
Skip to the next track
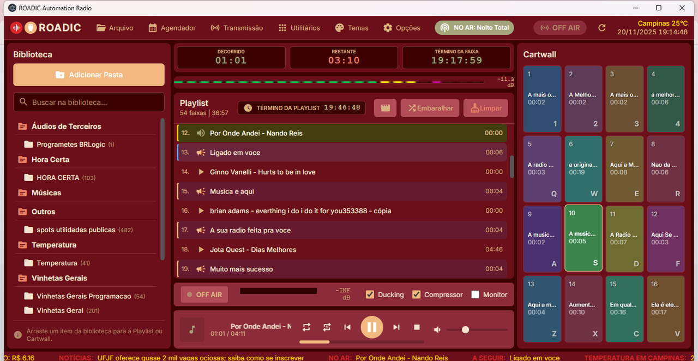tap(396, 327)
